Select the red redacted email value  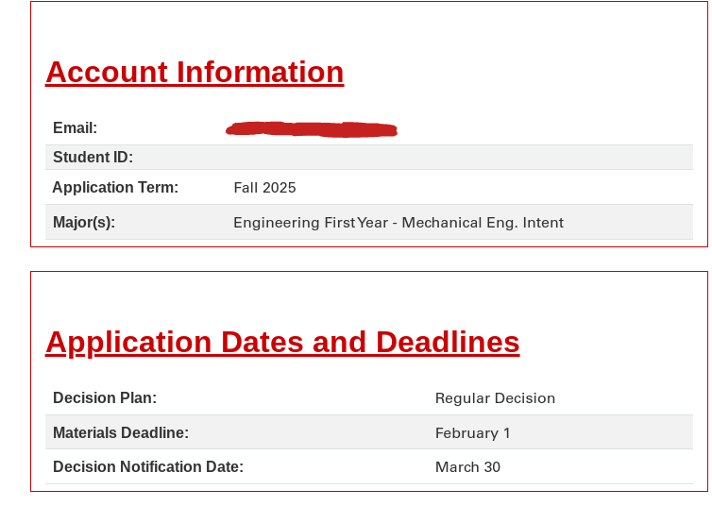(x=311, y=129)
